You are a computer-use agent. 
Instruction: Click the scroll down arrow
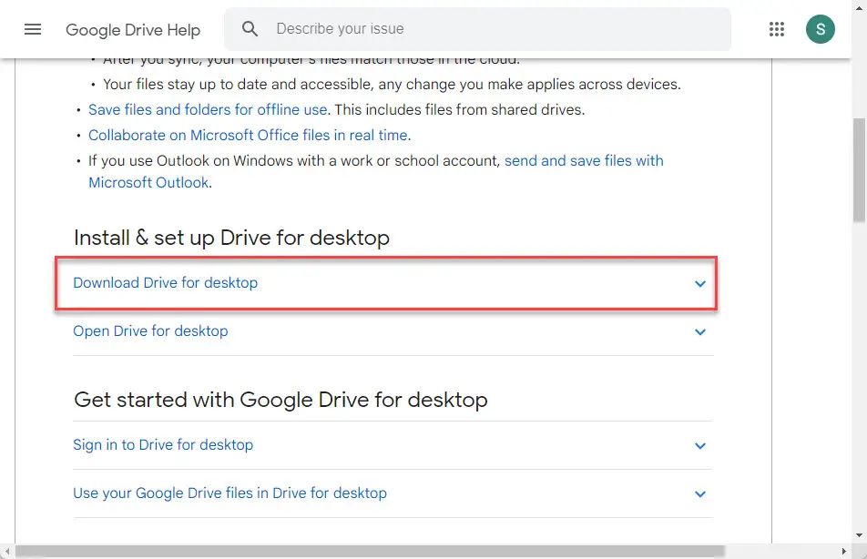pyautogui.click(x=859, y=535)
